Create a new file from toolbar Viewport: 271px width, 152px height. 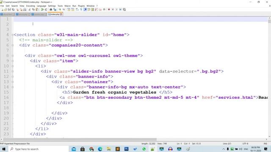(2, 9)
